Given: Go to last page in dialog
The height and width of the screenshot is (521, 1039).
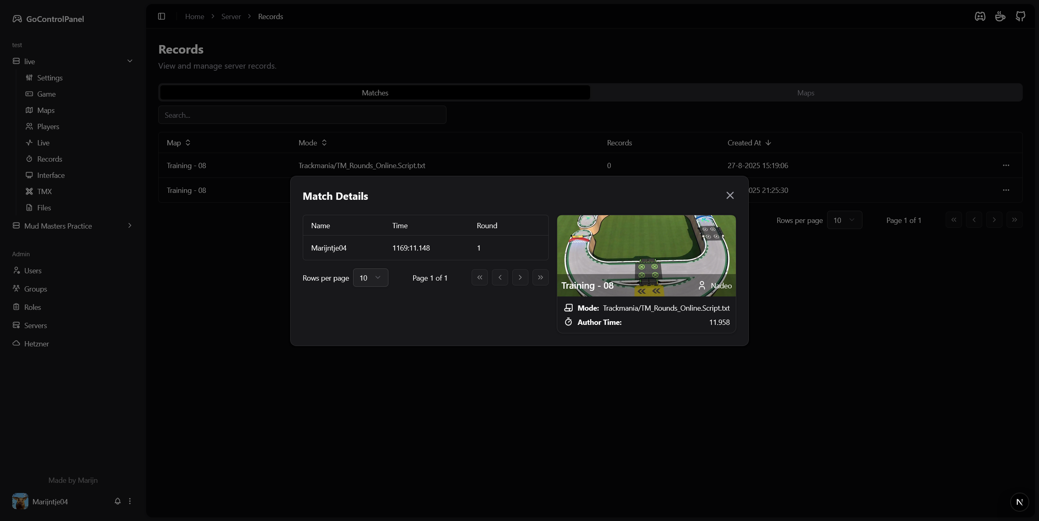Looking at the screenshot, I should [540, 277].
